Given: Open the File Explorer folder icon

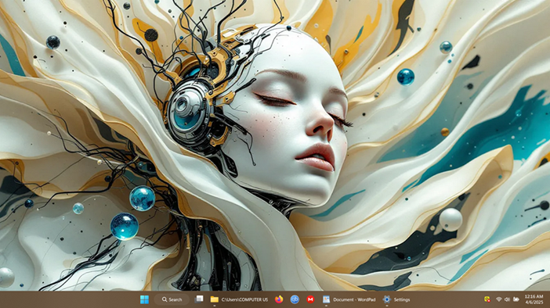Looking at the screenshot, I should pos(215,299).
